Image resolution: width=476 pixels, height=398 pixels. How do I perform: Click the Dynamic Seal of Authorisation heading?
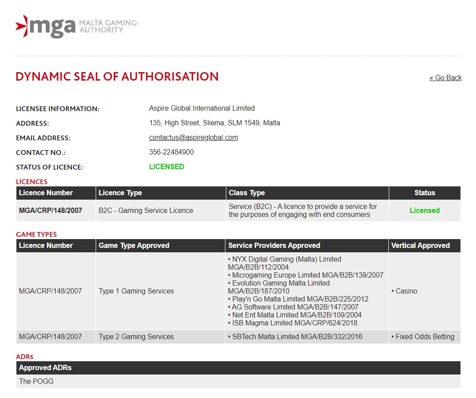117,77
